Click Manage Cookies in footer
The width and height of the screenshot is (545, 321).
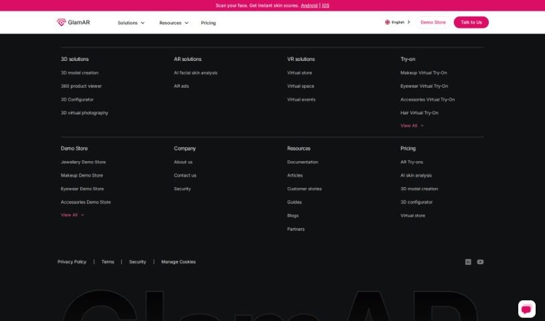179,262
